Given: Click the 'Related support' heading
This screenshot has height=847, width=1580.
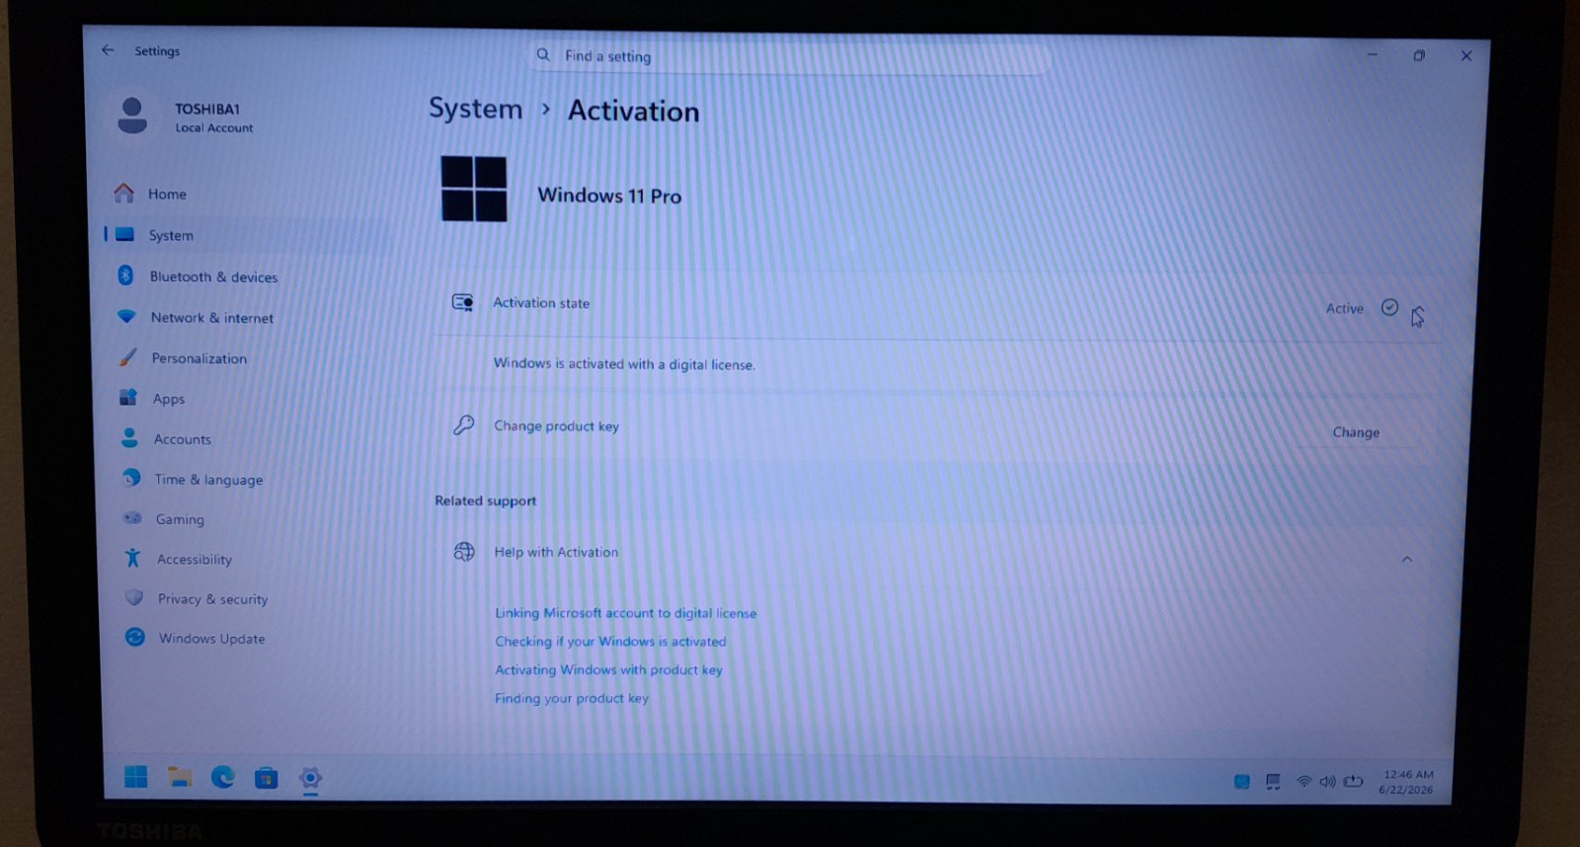Looking at the screenshot, I should pos(486,500).
